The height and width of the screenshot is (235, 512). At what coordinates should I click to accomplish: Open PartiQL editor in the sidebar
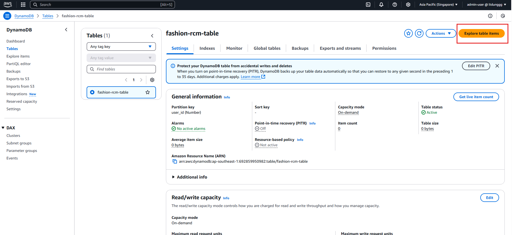coord(19,64)
